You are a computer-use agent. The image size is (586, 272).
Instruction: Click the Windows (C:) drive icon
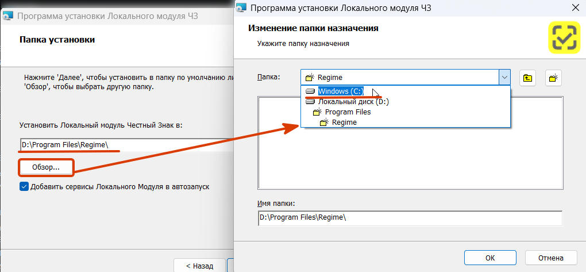[310, 91]
